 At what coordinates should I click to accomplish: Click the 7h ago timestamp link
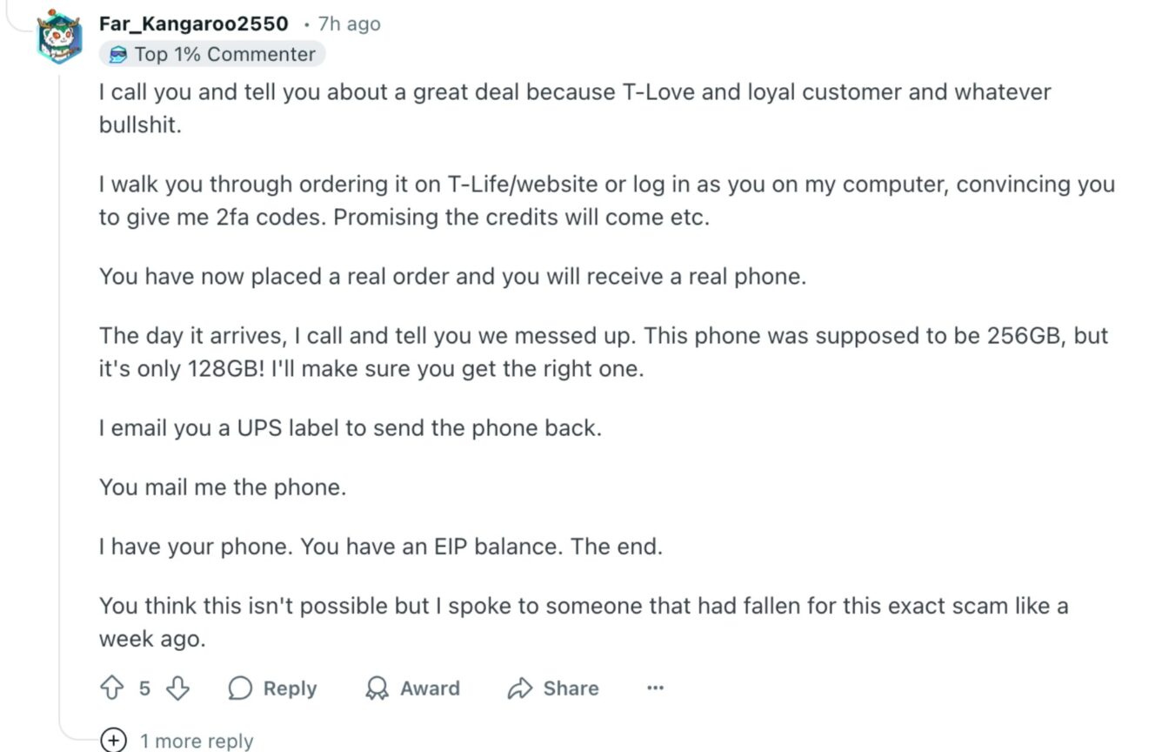tap(348, 23)
